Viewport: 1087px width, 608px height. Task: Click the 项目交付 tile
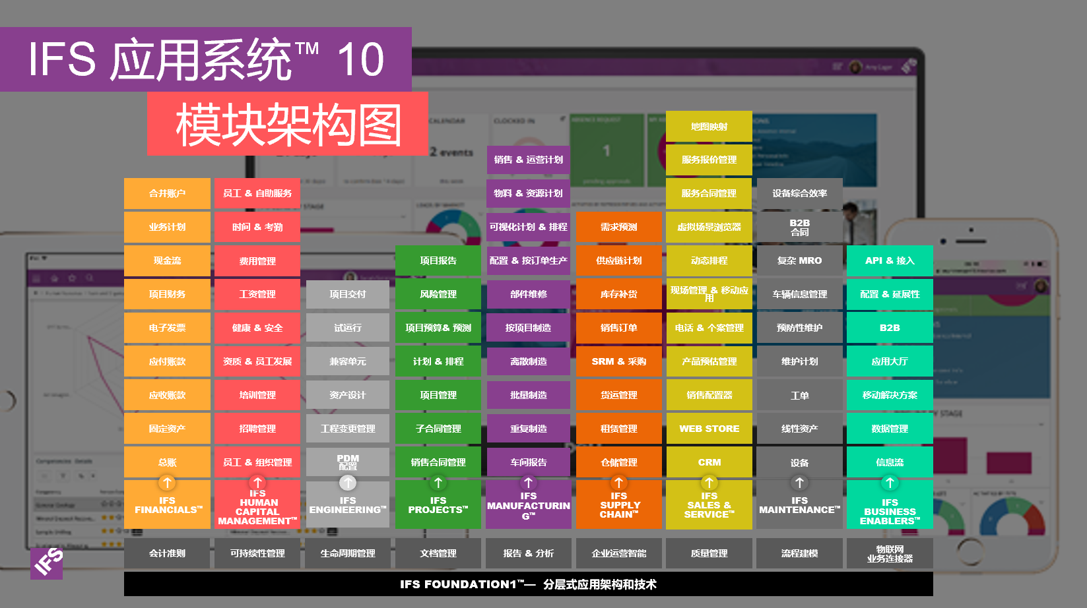click(x=348, y=294)
